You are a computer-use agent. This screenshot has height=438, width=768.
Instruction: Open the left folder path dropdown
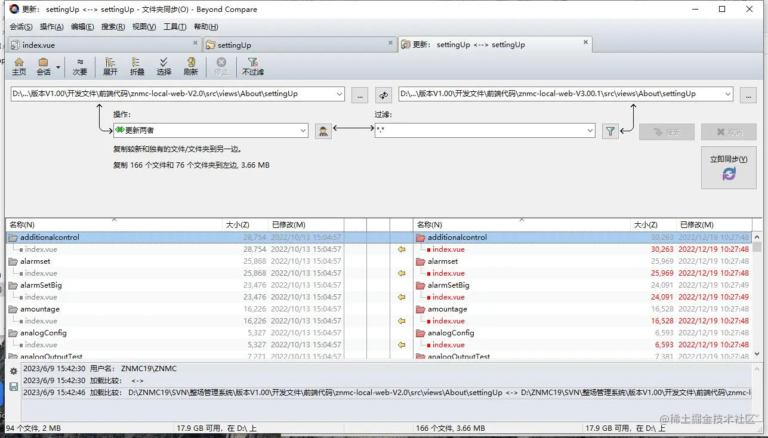pyautogui.click(x=340, y=94)
